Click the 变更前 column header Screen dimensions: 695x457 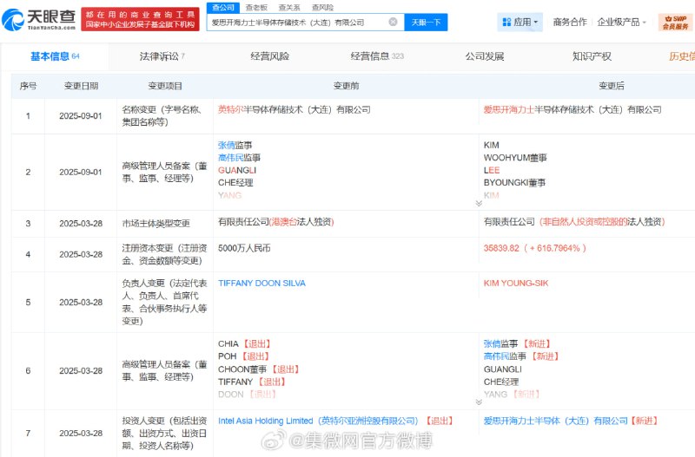click(346, 86)
